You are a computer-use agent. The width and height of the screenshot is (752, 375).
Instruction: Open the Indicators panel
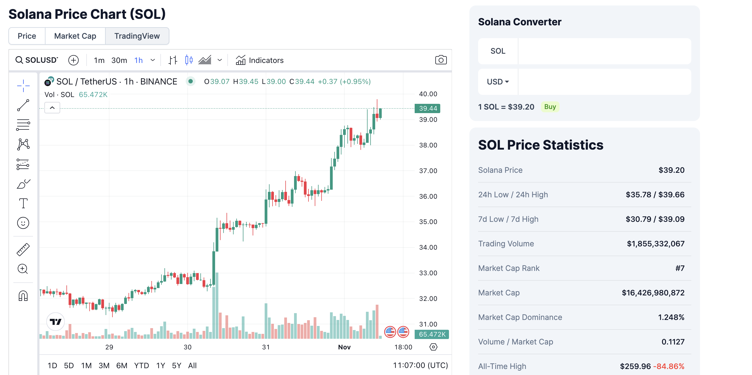pyautogui.click(x=259, y=60)
